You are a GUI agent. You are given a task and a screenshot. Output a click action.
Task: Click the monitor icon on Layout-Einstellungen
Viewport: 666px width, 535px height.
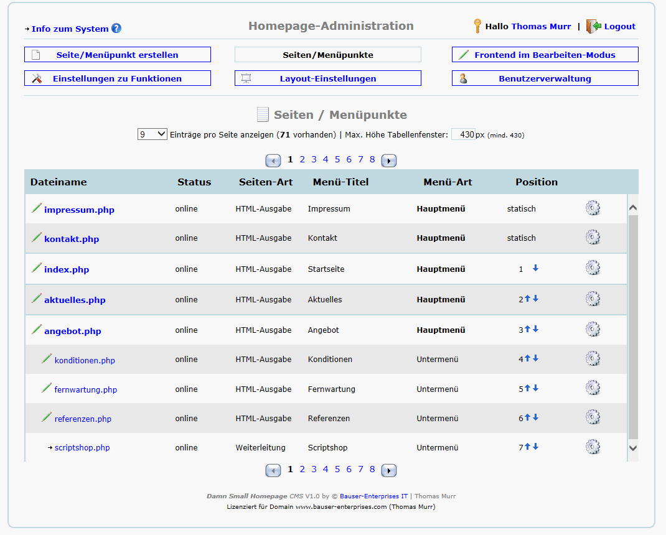[x=246, y=78]
